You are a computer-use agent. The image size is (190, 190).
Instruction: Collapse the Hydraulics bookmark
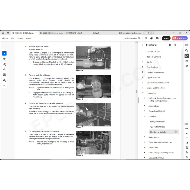[x=143, y=93]
